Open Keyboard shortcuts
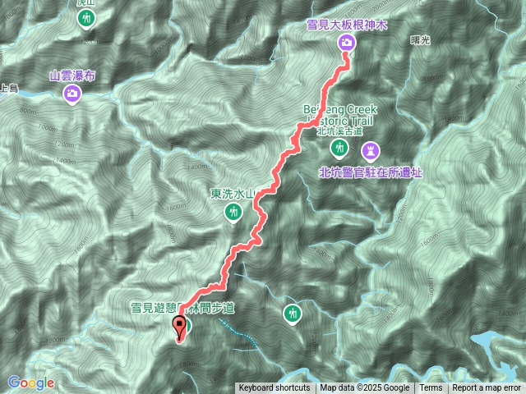The height and width of the screenshot is (394, 526). point(275,388)
